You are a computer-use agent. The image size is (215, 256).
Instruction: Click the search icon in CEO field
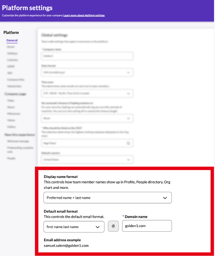point(129,144)
